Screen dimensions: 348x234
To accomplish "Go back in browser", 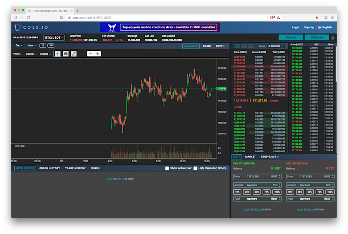I will point(16,17).
